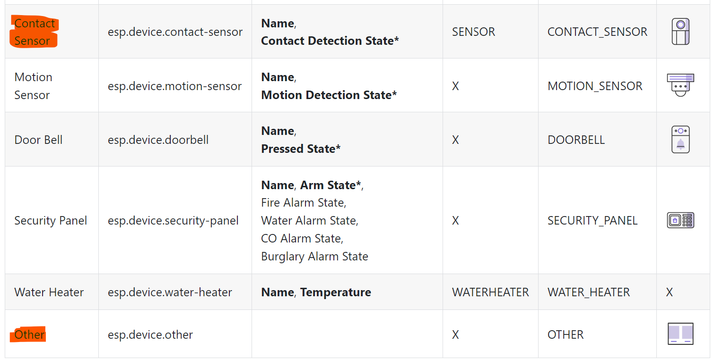The height and width of the screenshot is (359, 714).
Task: Click the Pressed State* parameter
Action: point(301,149)
